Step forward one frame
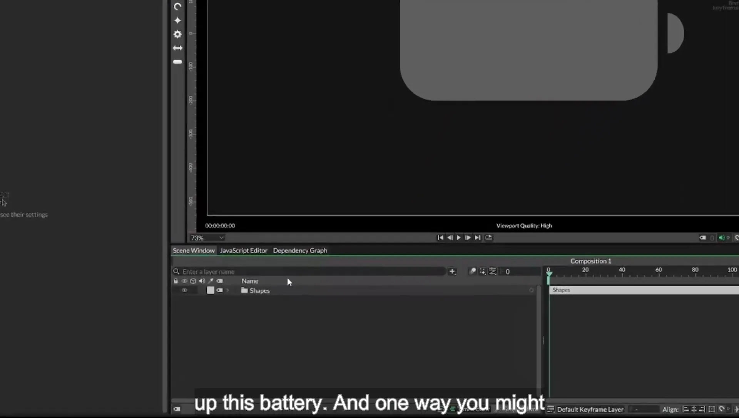The width and height of the screenshot is (739, 418). (x=468, y=237)
